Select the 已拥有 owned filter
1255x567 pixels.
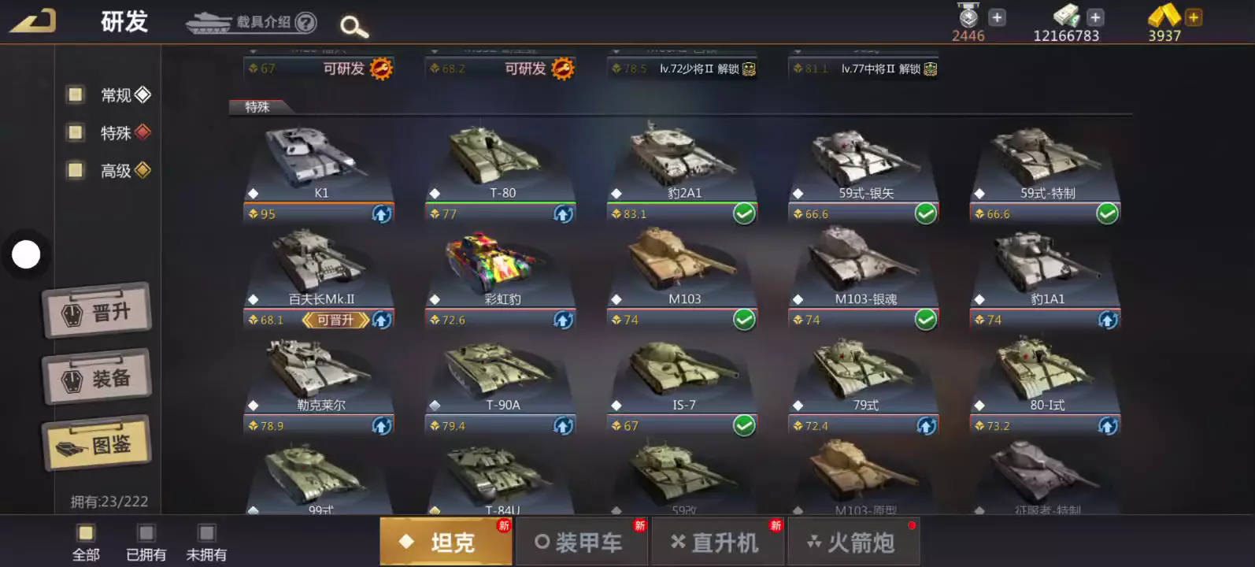(146, 543)
